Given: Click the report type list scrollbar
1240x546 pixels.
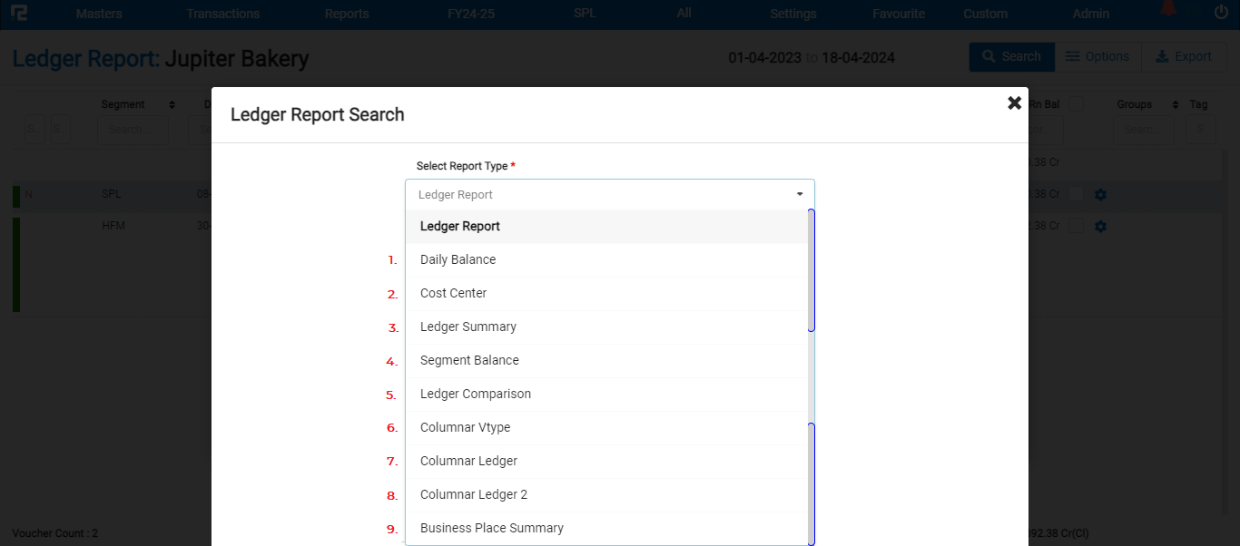Looking at the screenshot, I should [x=811, y=363].
